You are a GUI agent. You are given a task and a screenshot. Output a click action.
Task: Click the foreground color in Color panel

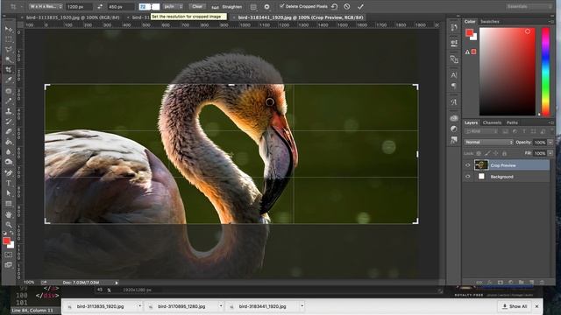(x=469, y=32)
